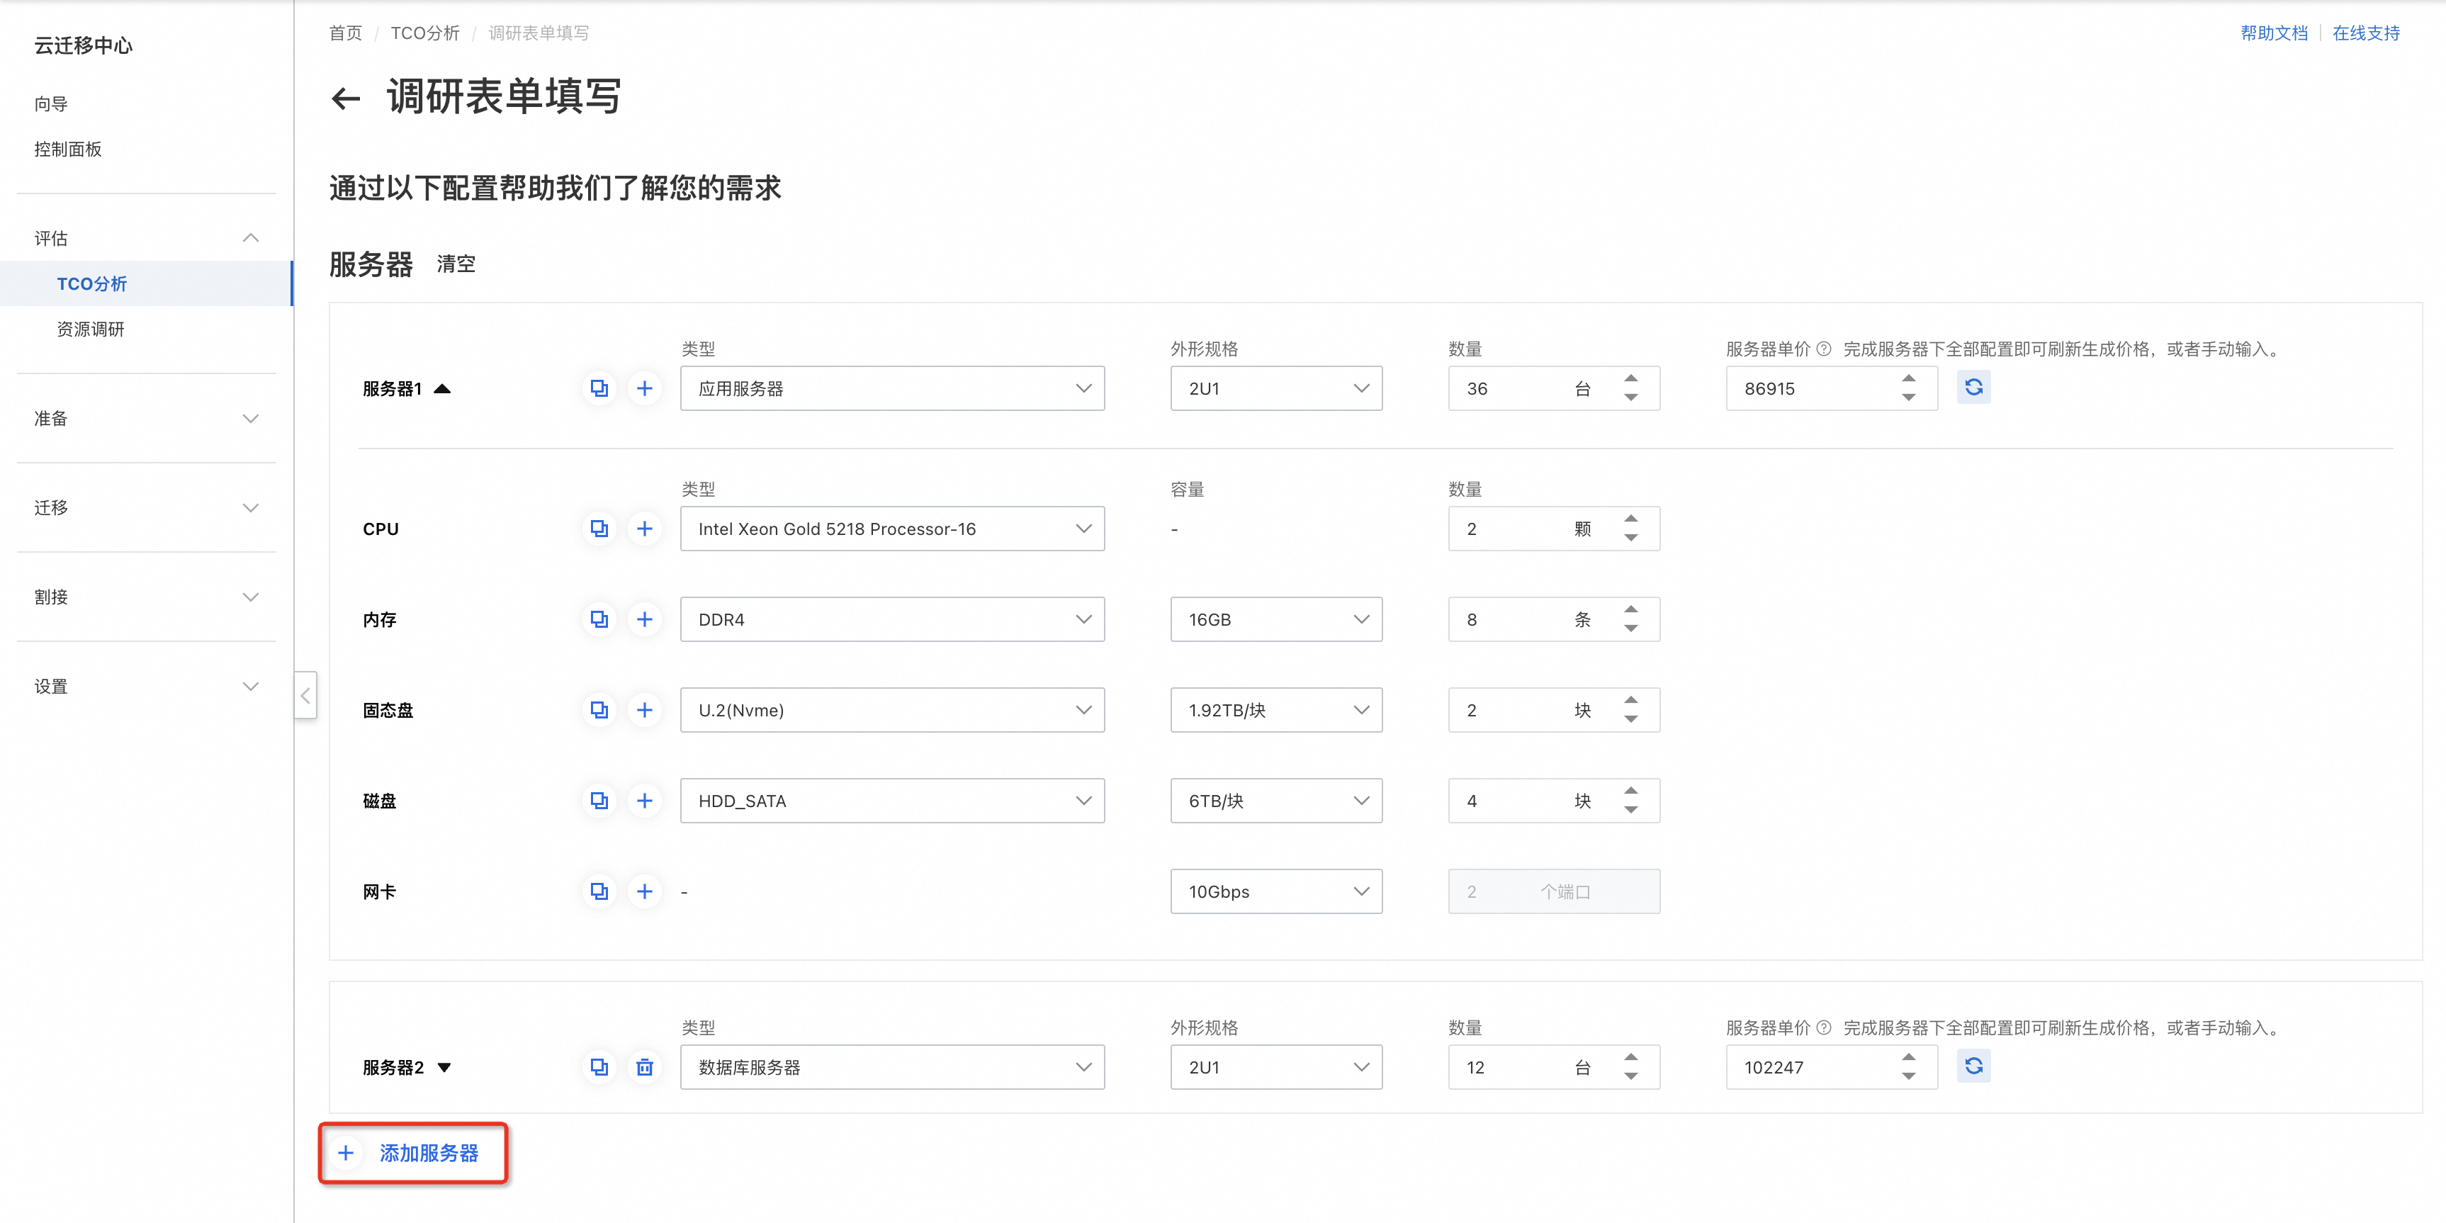Open the 10Gbps network speed dropdown
The image size is (2446, 1223).
(x=1275, y=891)
